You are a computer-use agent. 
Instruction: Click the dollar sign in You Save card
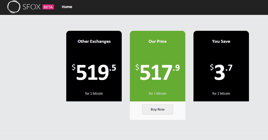(212, 68)
